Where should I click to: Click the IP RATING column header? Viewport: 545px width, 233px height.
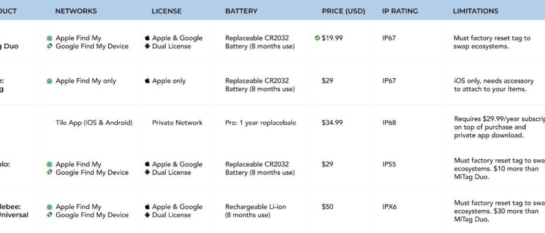[x=398, y=11]
